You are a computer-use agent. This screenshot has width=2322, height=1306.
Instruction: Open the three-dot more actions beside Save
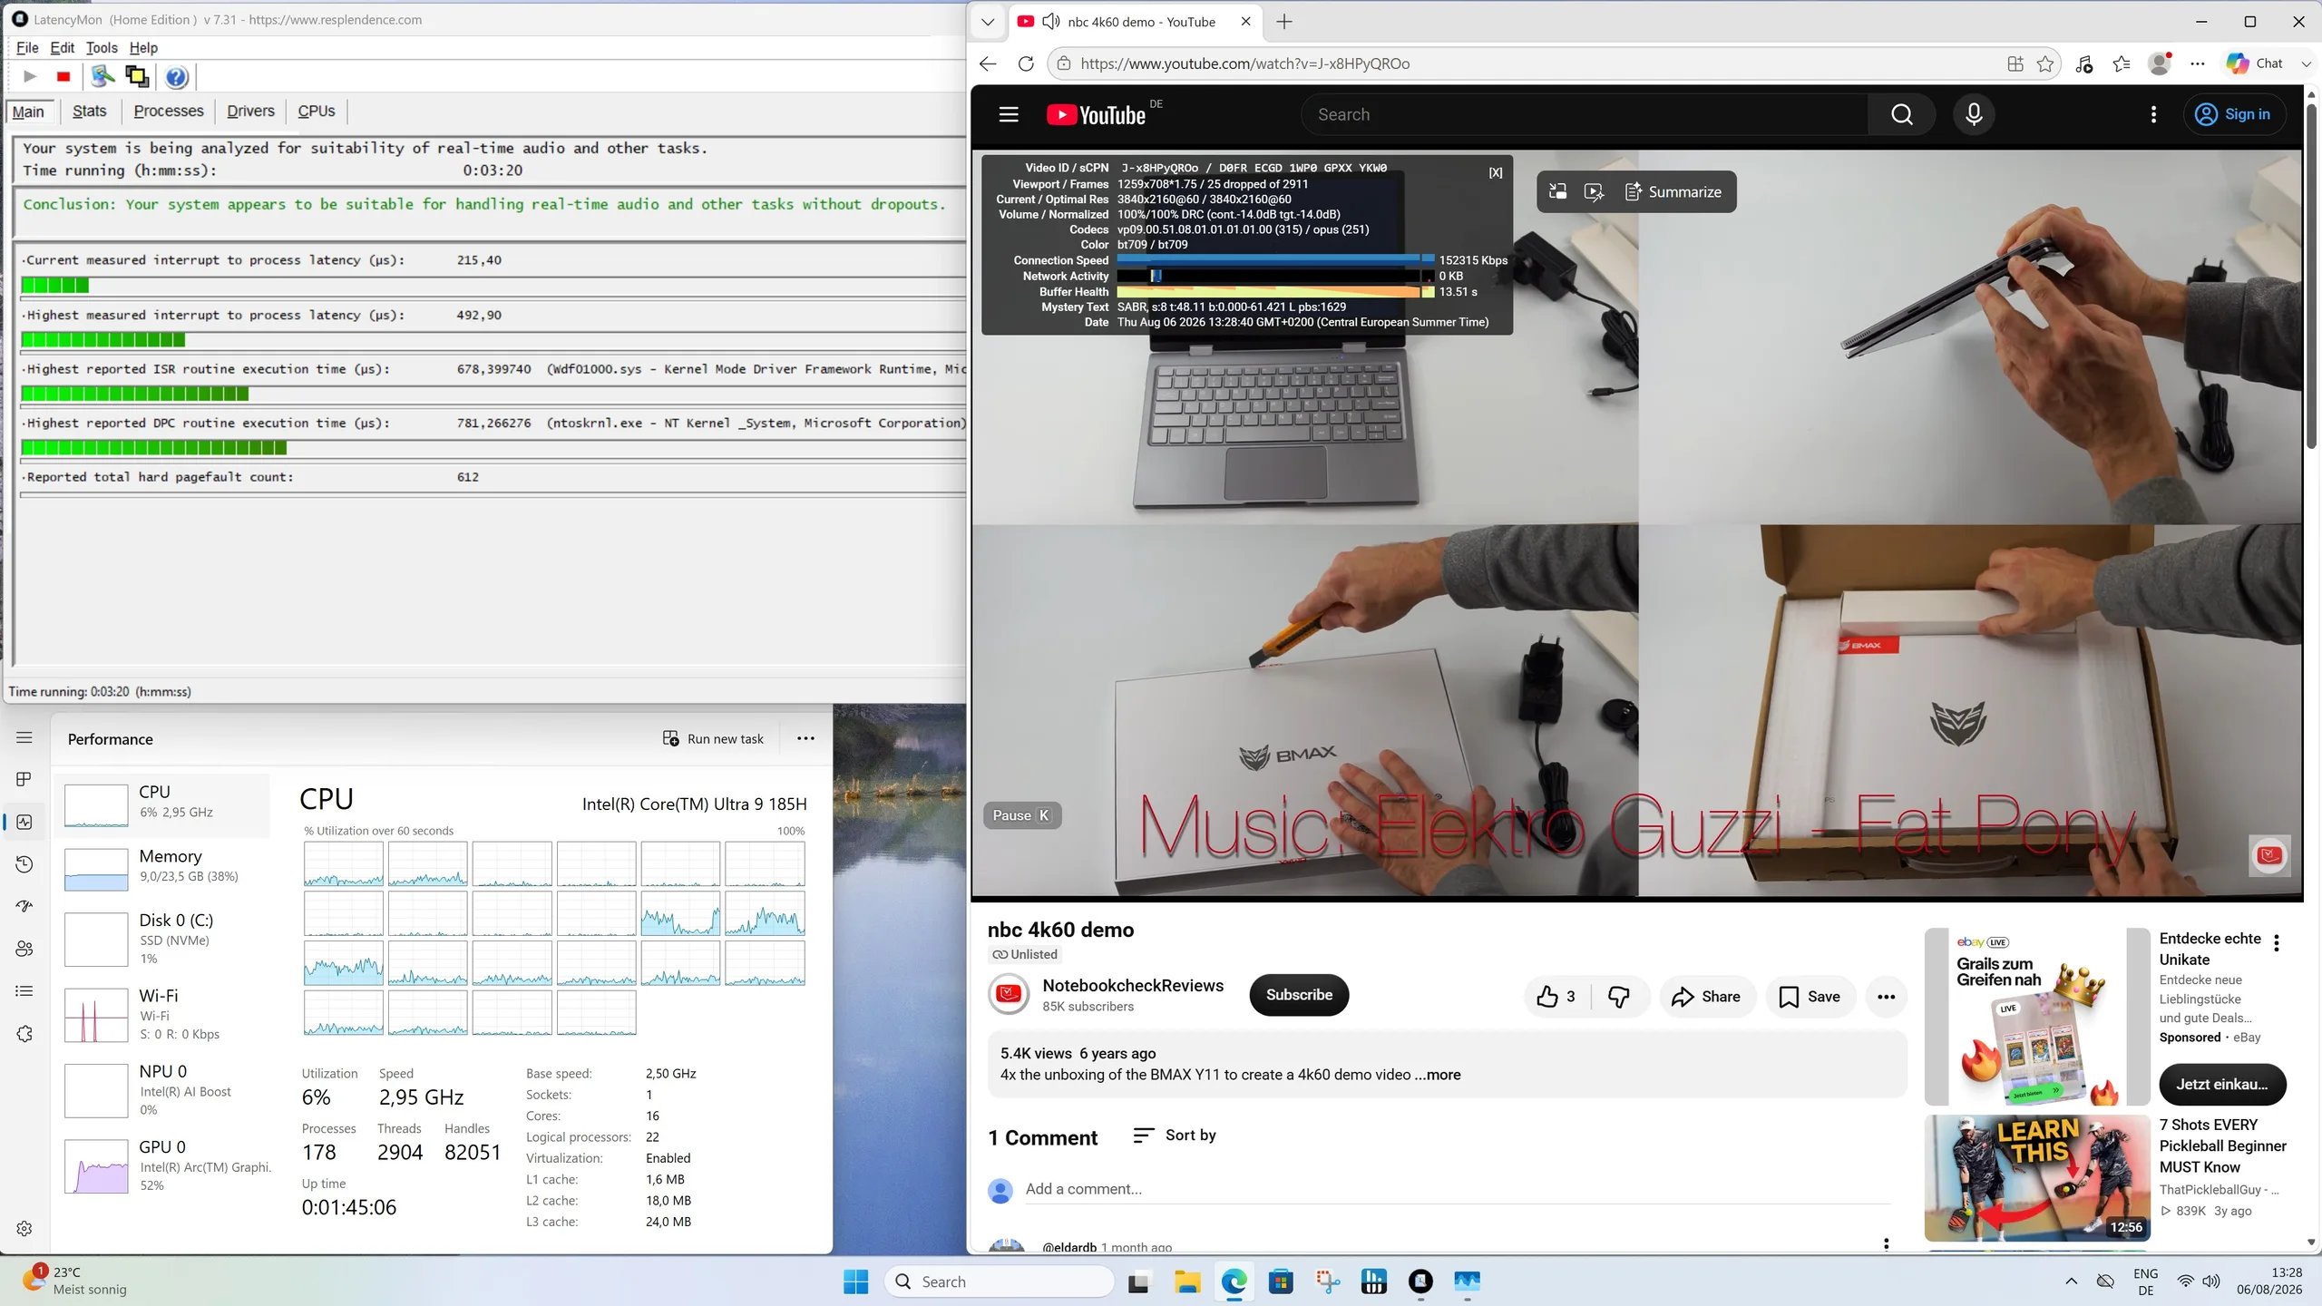tap(1886, 997)
